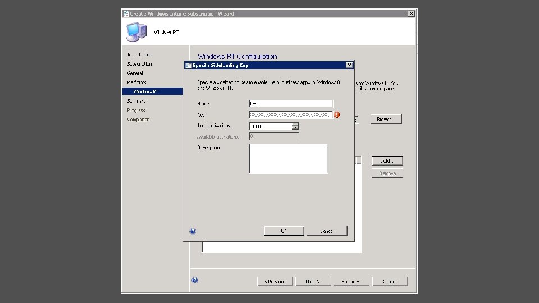
Task: Click the red error icon beside Key field
Action: 337,114
